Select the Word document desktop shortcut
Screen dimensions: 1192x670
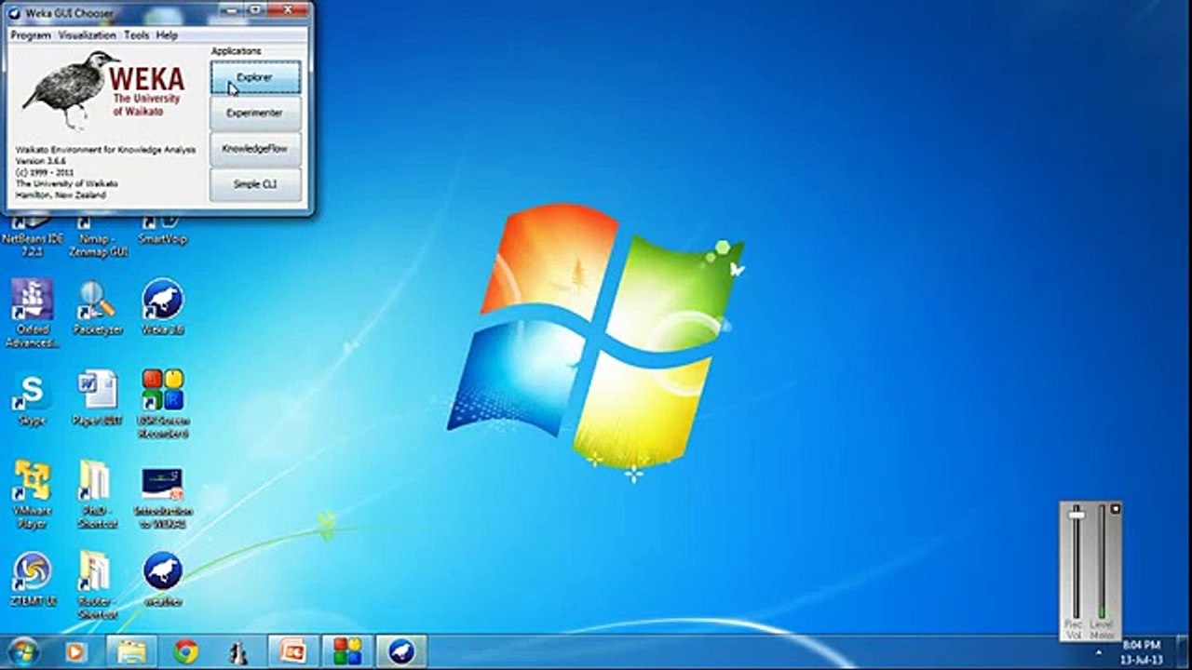[98, 397]
